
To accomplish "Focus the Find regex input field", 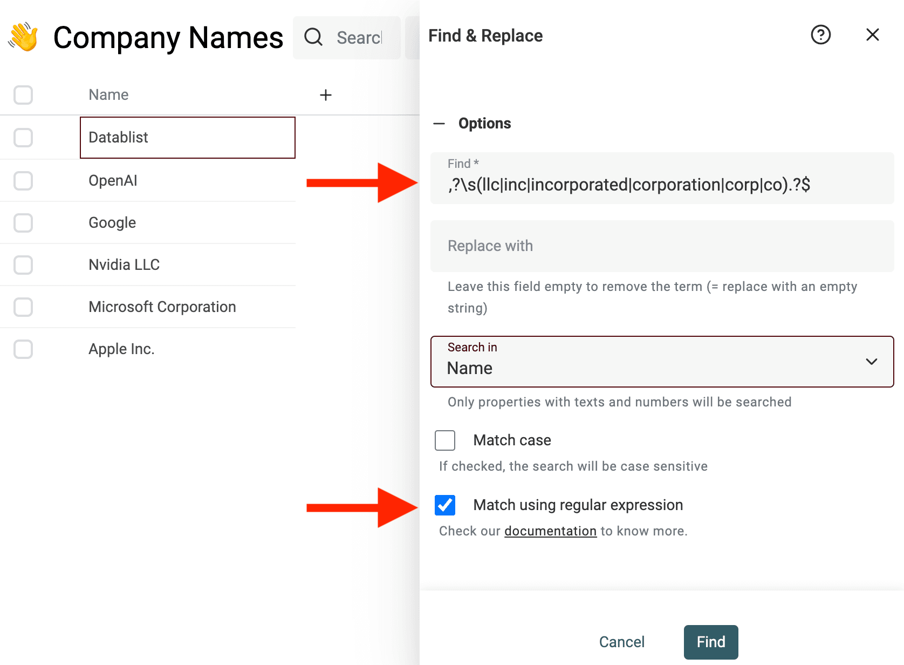I will coord(662,185).
